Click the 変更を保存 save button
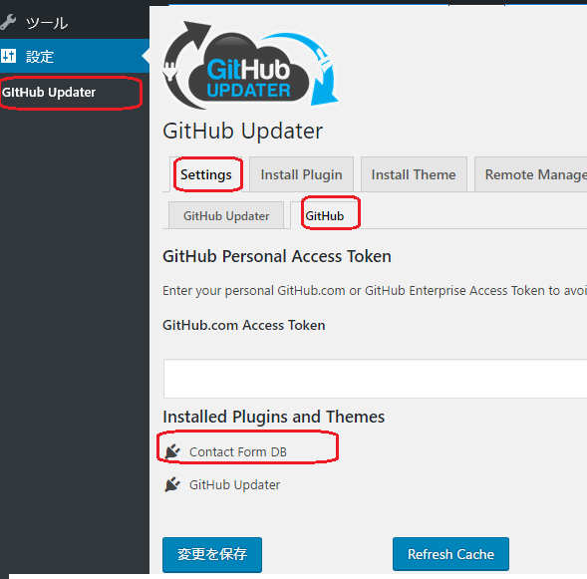587x579 pixels. click(x=212, y=554)
